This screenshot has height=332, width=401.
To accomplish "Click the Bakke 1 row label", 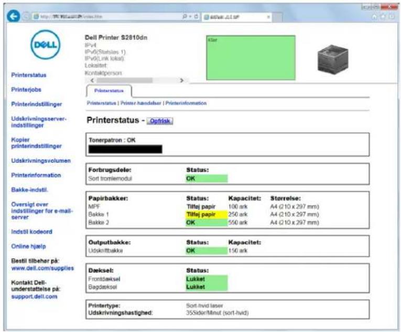I will (99, 214).
